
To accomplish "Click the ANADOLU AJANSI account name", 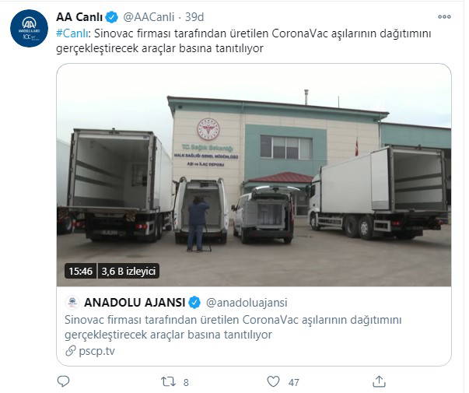I will [135, 302].
